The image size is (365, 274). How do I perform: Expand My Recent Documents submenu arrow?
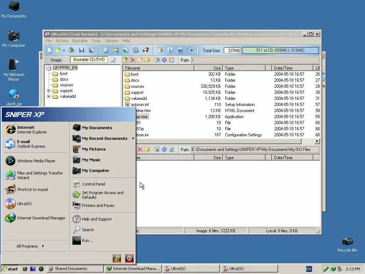tap(133, 138)
